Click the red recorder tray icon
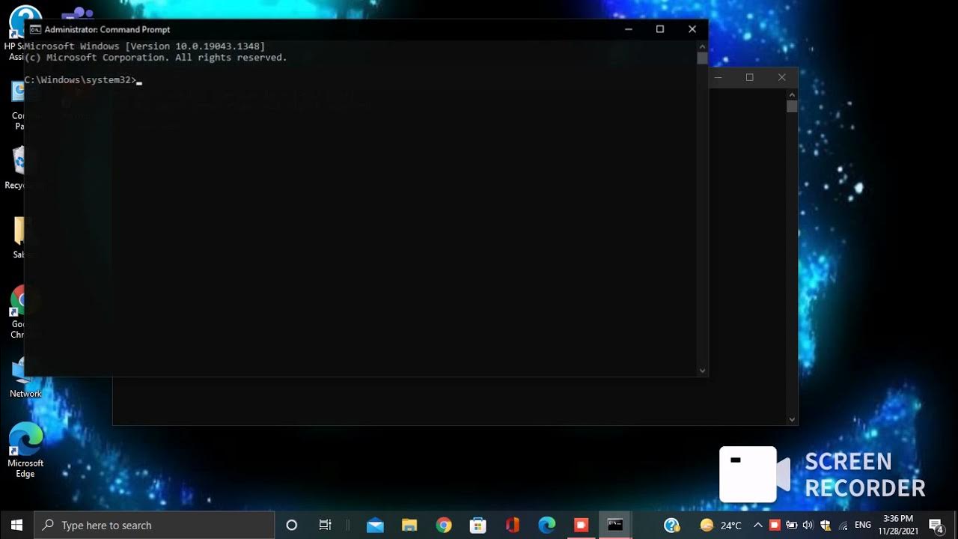 pos(775,526)
